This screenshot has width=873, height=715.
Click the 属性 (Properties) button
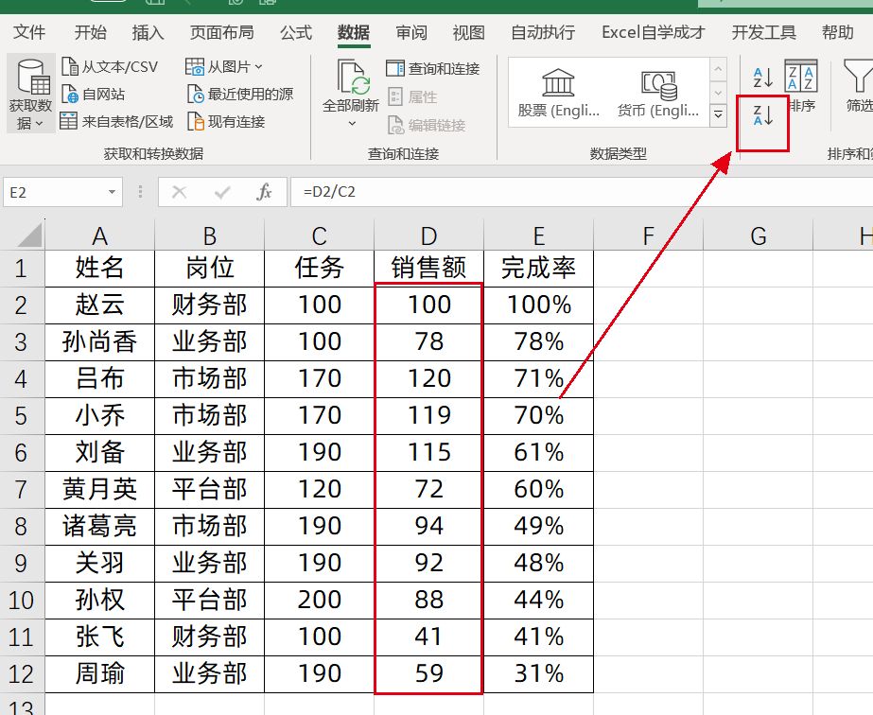click(x=412, y=96)
